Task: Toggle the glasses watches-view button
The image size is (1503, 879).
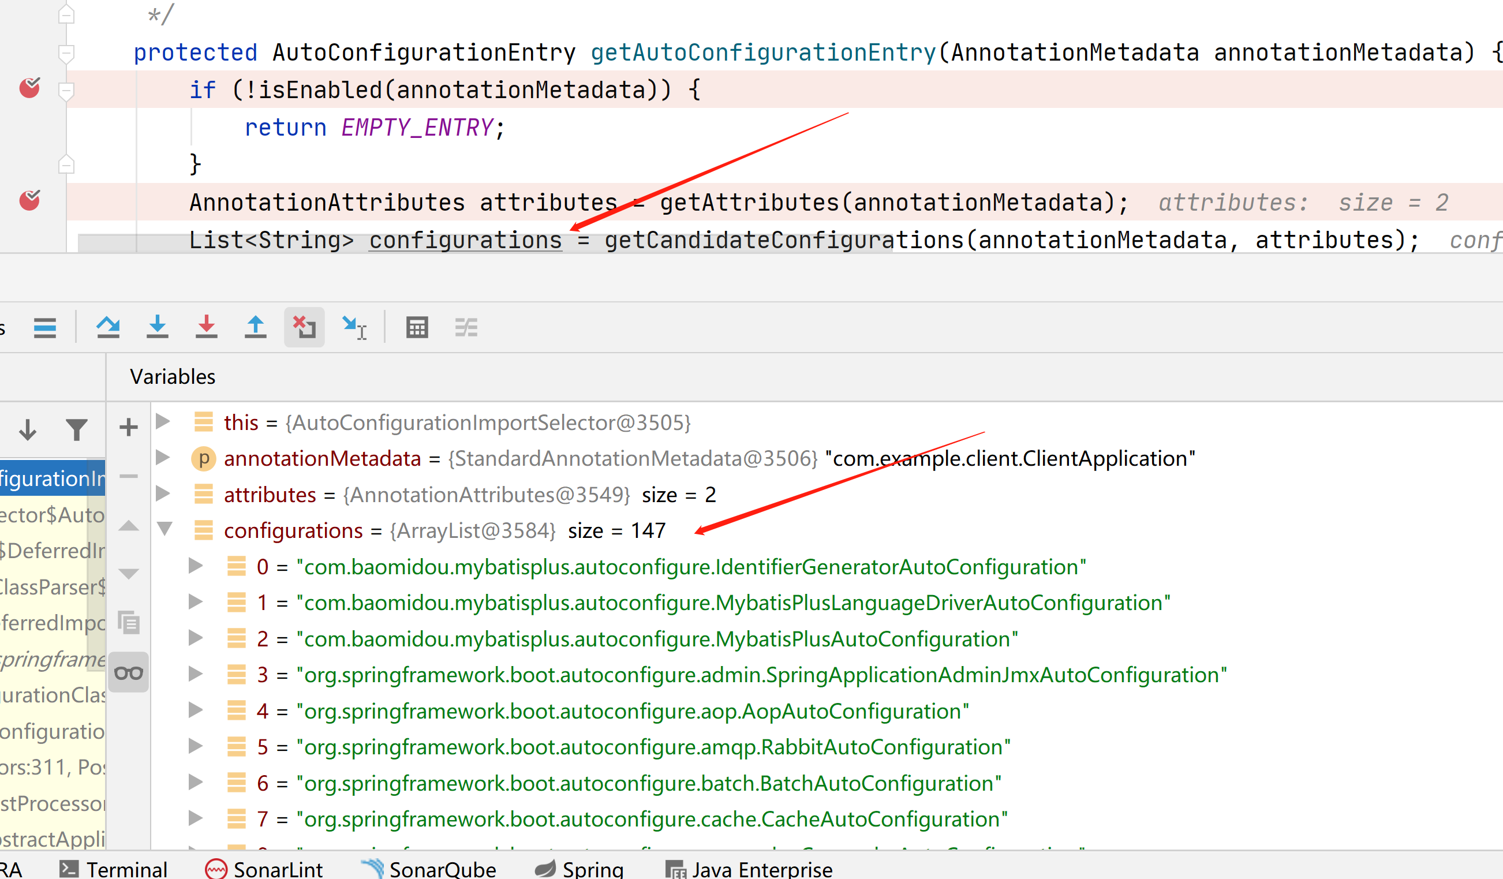Action: (x=128, y=672)
